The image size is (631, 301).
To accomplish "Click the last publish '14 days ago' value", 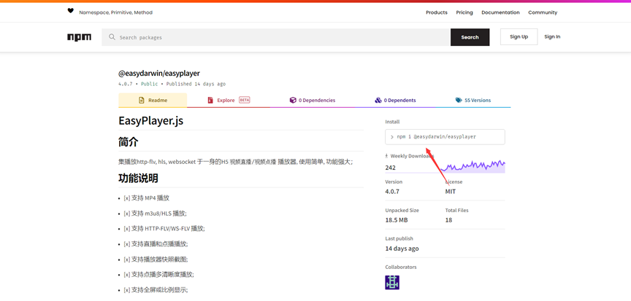I will 402,249.
